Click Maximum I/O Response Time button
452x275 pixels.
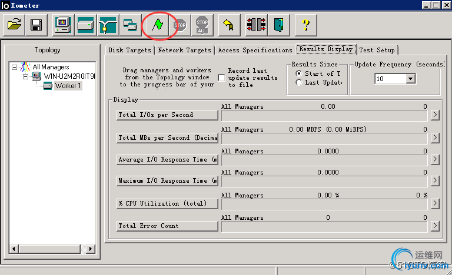click(x=167, y=180)
